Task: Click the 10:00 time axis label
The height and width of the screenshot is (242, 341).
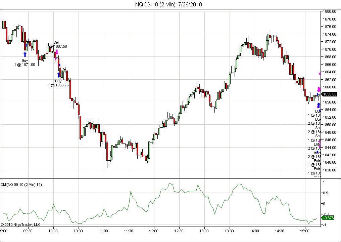Action: point(53,231)
